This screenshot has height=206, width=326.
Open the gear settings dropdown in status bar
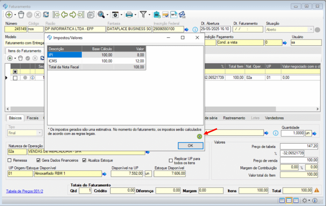309,201
